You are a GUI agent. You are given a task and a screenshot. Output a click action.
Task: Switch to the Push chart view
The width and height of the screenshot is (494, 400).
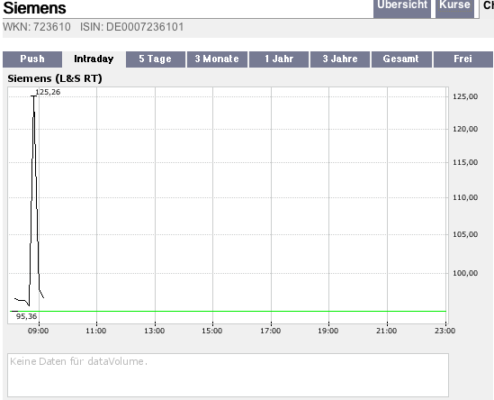pyautogui.click(x=32, y=59)
